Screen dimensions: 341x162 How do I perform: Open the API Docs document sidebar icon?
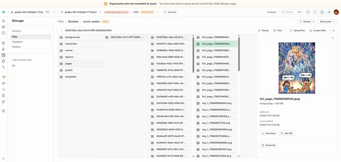click(3, 95)
